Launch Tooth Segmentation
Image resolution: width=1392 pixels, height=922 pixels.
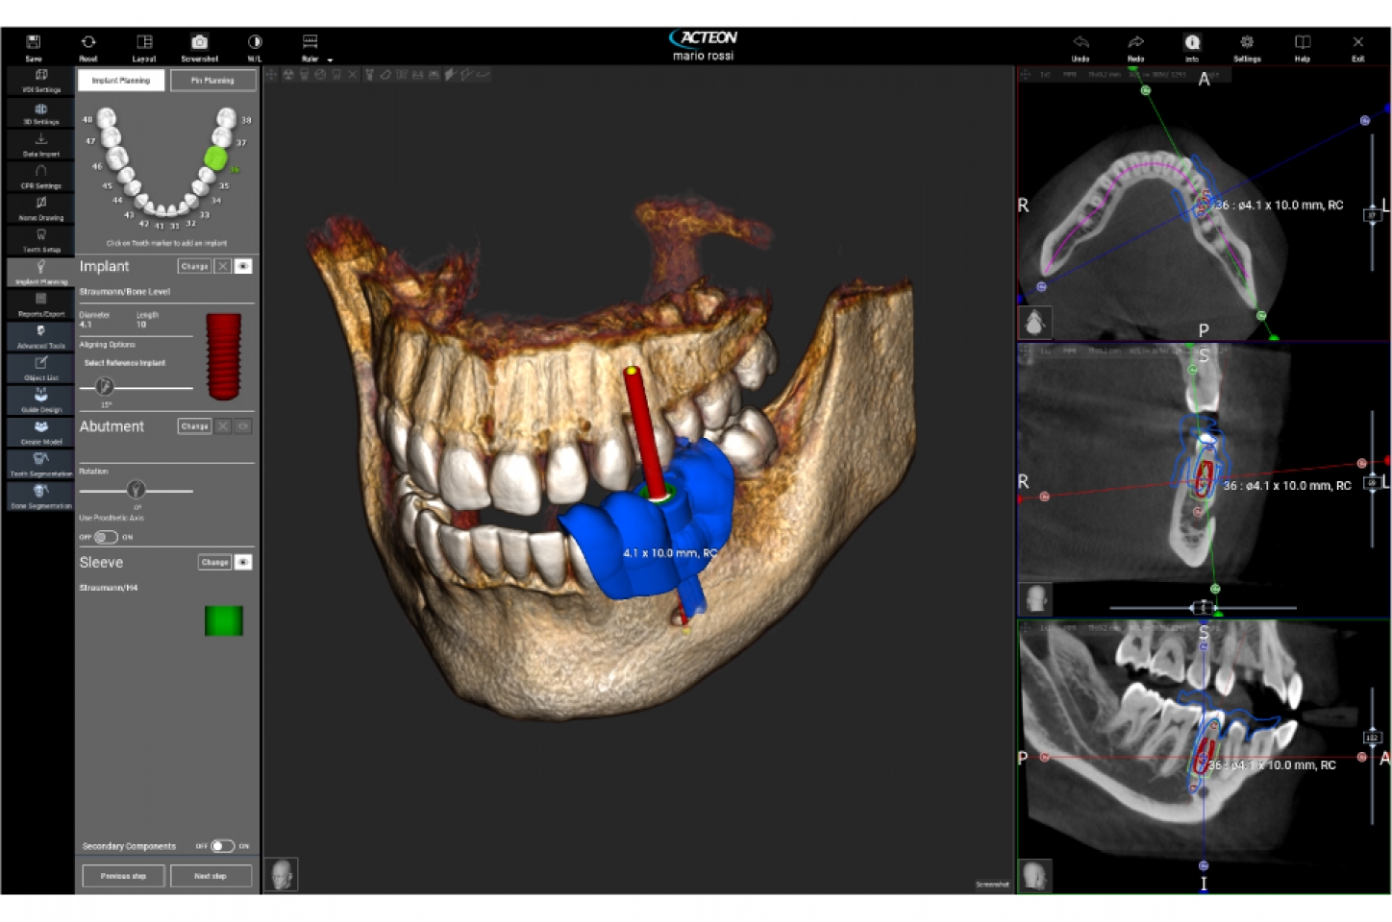[40, 464]
